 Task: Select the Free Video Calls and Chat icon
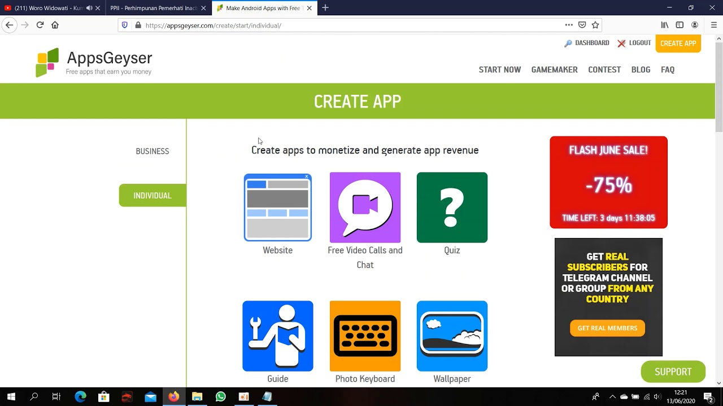[x=365, y=208]
